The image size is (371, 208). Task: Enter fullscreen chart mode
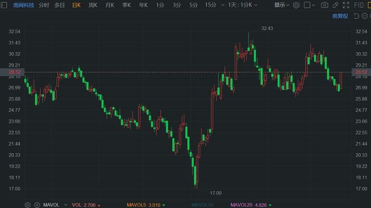346,5
